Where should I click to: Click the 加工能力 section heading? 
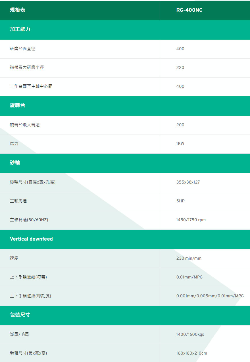[x=20, y=29]
